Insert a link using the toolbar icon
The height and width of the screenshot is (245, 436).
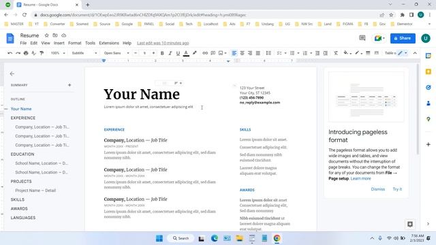coord(205,53)
